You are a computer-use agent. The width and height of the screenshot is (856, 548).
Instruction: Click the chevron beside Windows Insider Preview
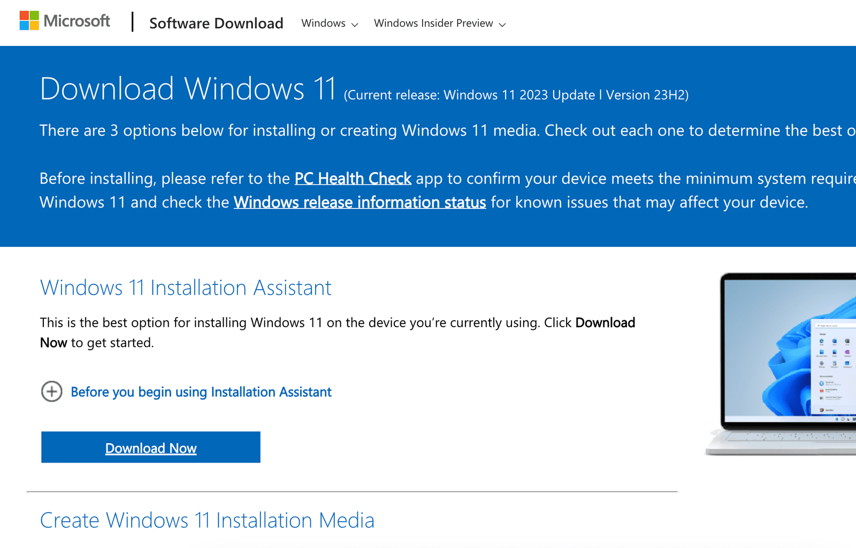pos(502,24)
